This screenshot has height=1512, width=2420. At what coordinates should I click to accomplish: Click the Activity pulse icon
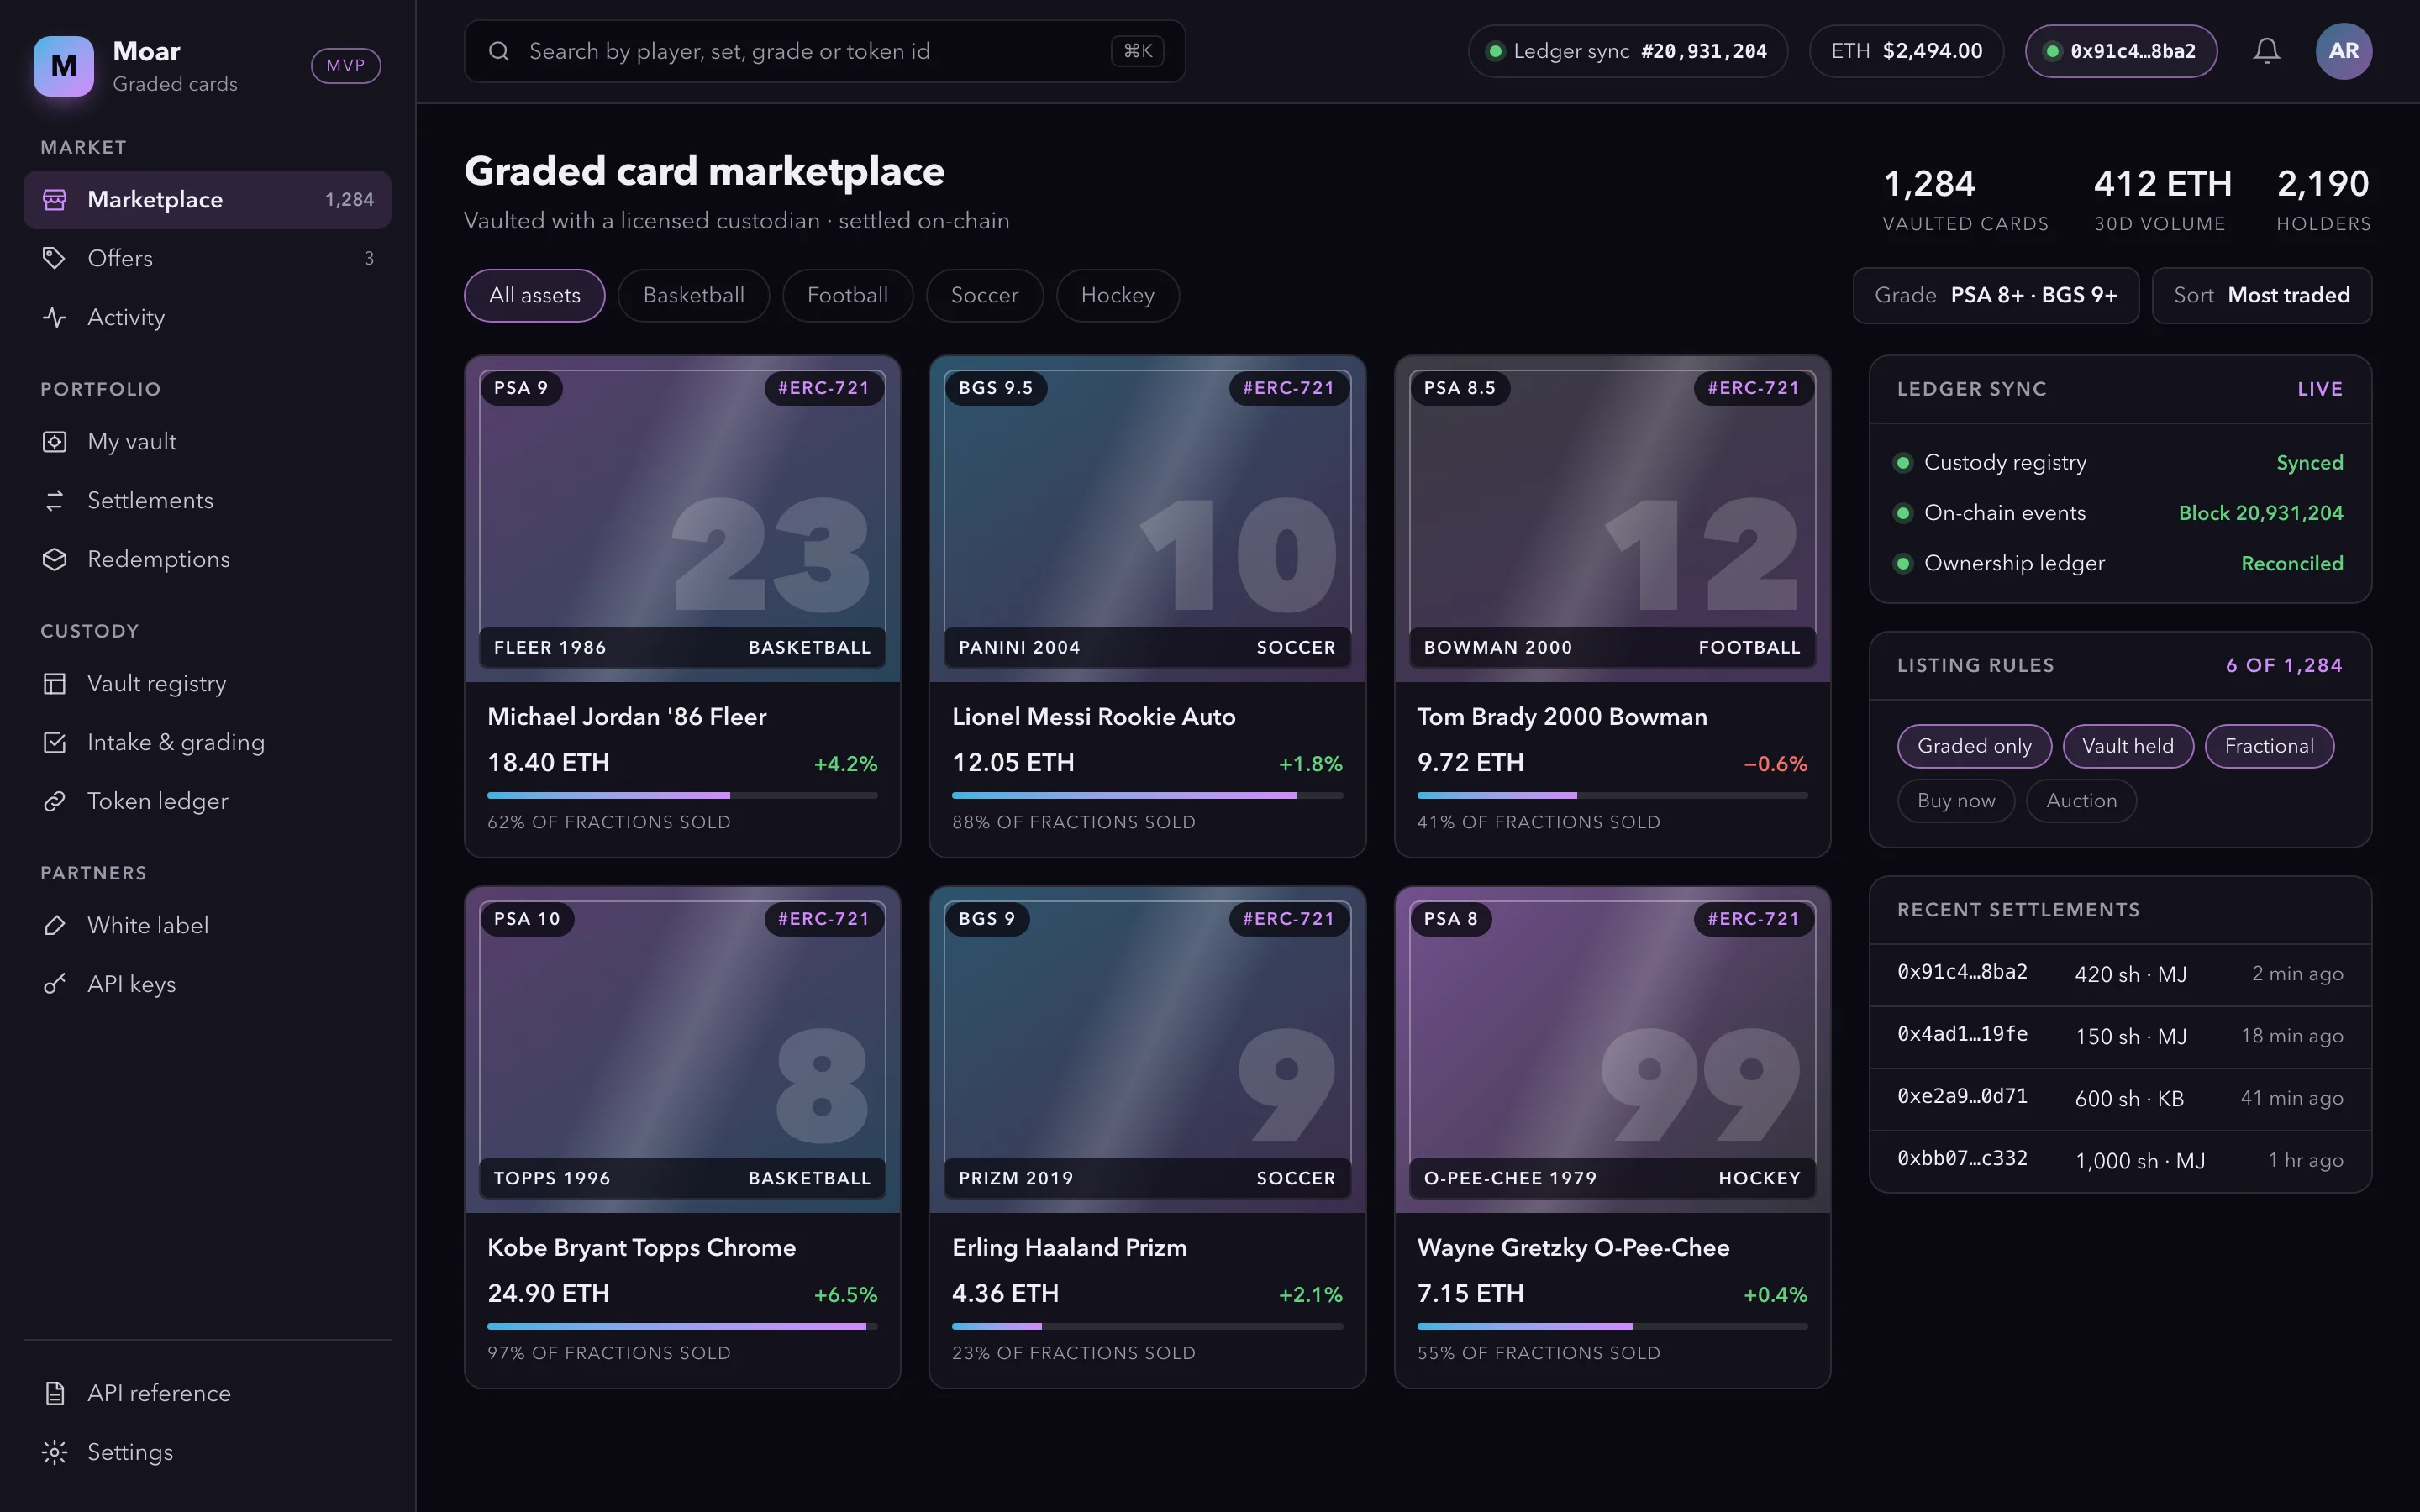point(55,317)
